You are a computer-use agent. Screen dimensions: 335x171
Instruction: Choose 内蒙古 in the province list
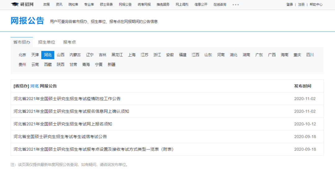pos(75,55)
